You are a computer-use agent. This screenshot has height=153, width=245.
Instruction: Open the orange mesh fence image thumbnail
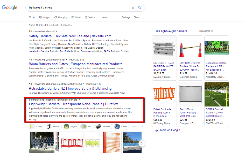click(111, 142)
